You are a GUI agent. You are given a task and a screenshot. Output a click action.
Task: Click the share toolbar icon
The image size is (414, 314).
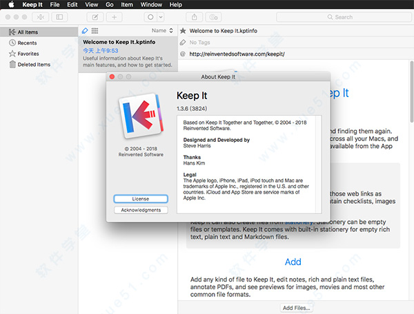click(x=195, y=17)
